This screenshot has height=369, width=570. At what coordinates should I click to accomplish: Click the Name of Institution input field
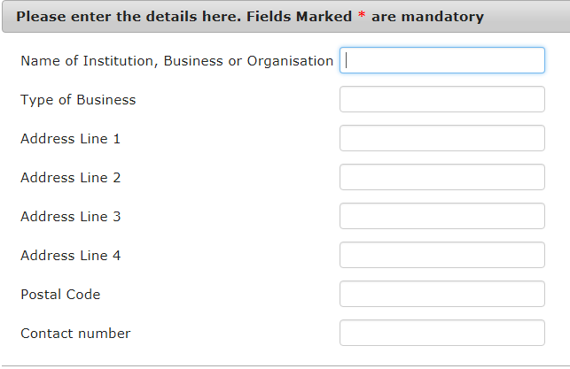tap(441, 60)
